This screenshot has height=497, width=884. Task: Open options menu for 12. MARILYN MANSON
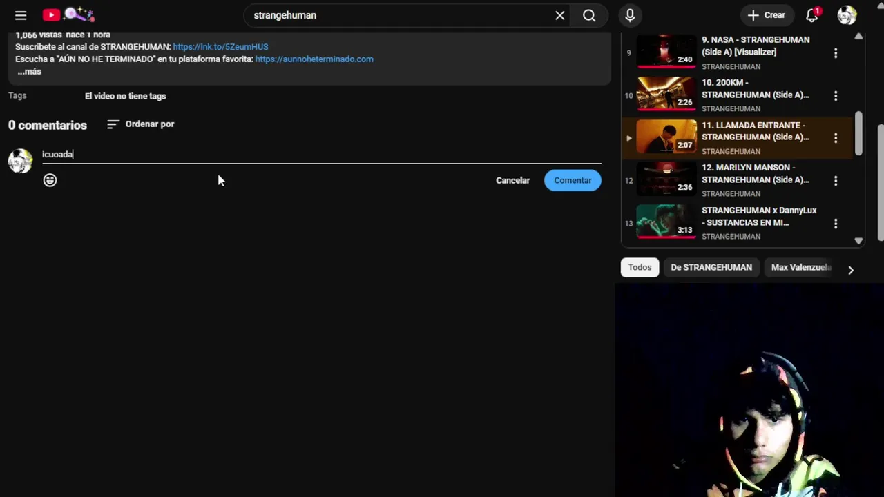[x=836, y=181]
